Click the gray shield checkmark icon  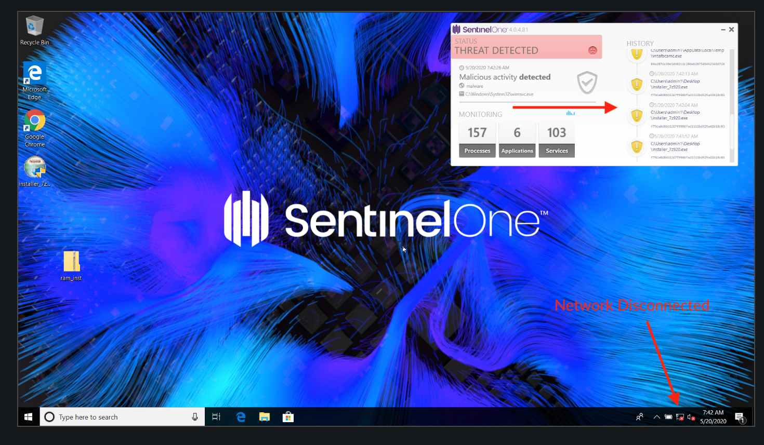pos(587,83)
